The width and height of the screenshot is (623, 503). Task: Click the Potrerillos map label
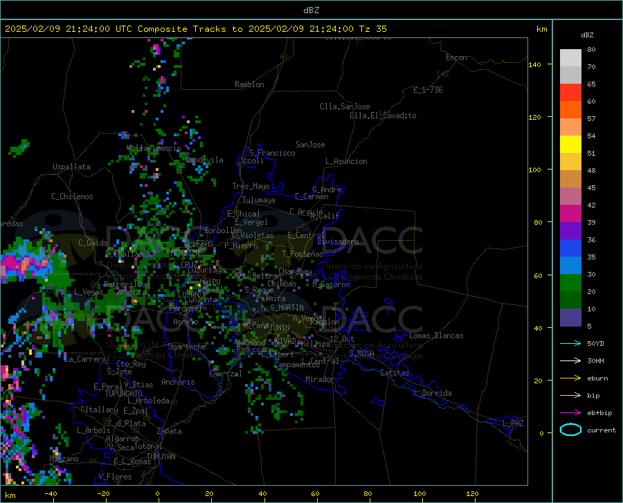127,284
